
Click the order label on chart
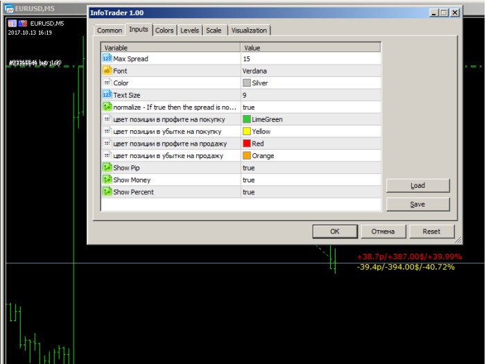coord(35,62)
